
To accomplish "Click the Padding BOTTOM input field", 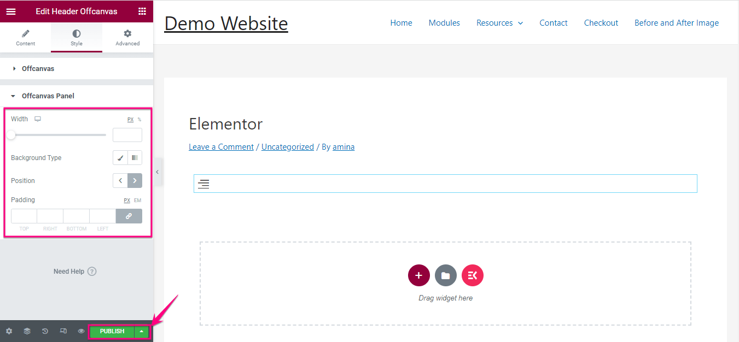I will 77,216.
